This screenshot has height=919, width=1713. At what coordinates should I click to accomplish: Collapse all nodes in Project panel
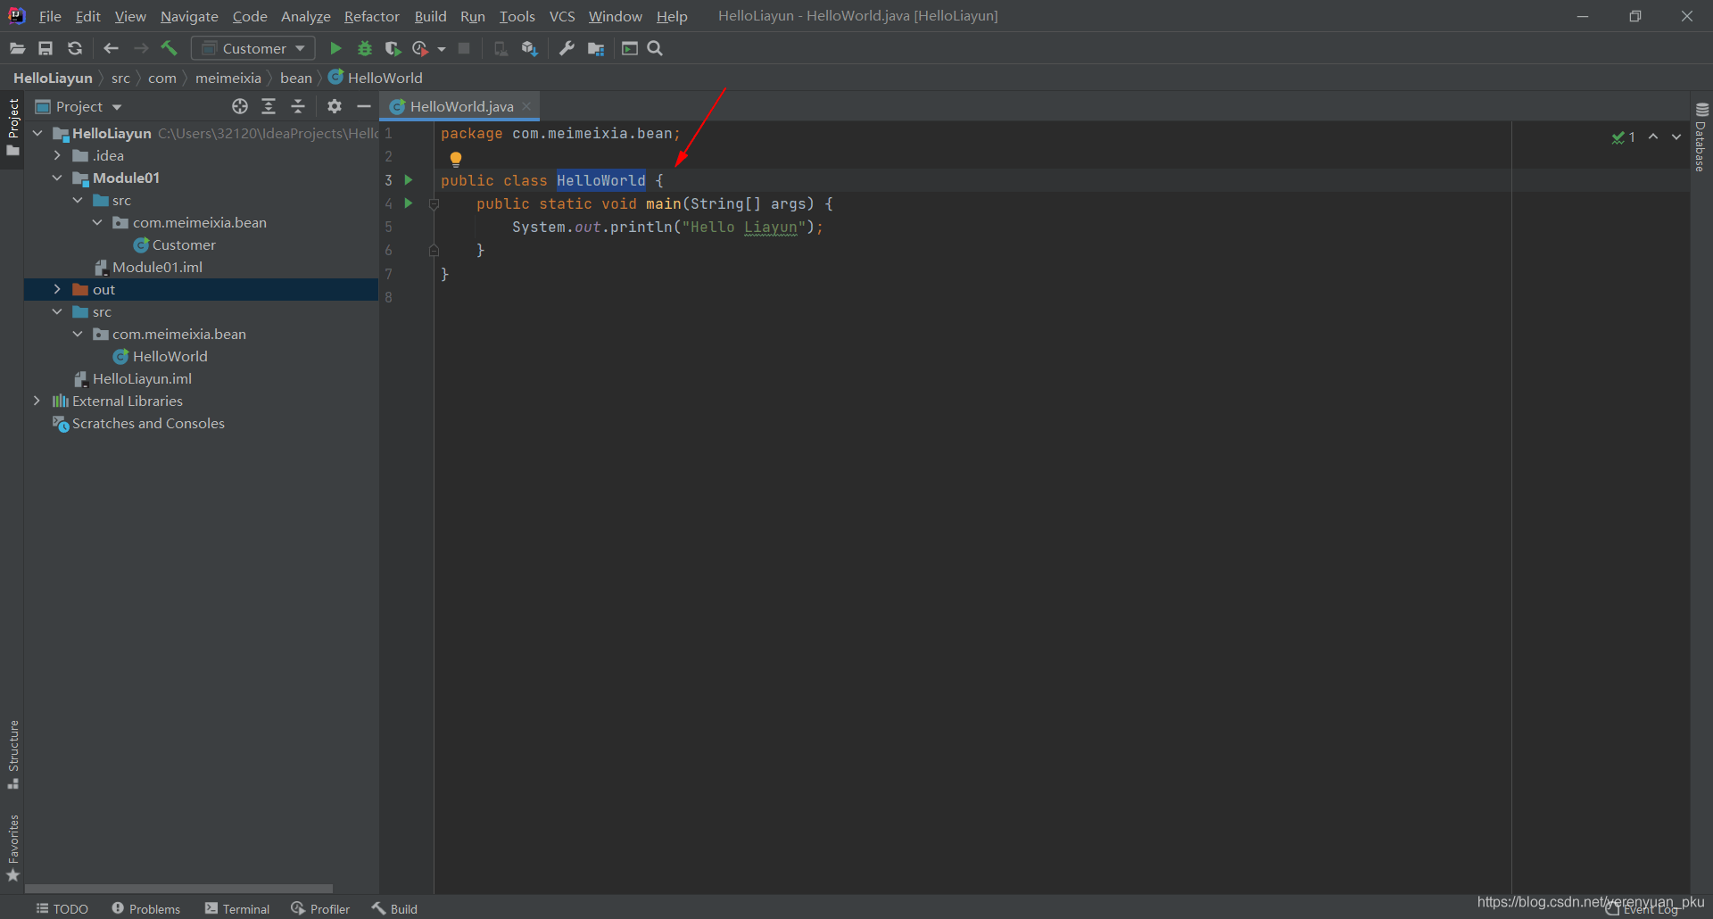[298, 106]
